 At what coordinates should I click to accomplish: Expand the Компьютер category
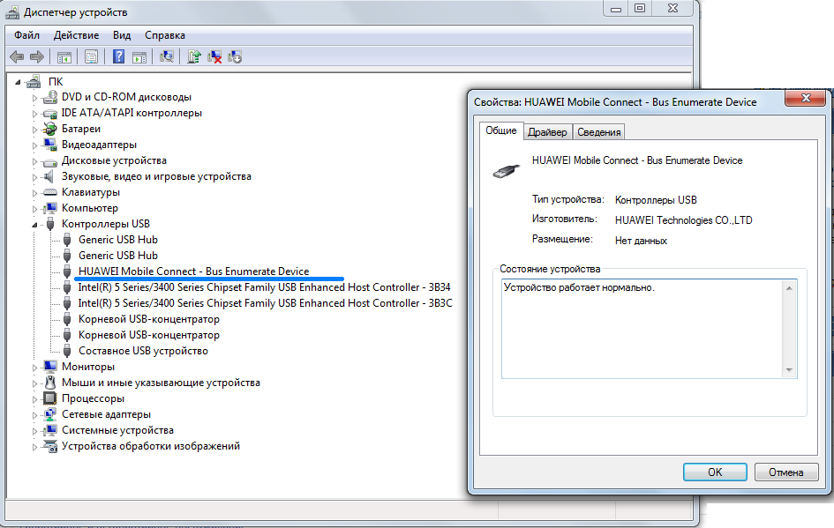tap(34, 209)
